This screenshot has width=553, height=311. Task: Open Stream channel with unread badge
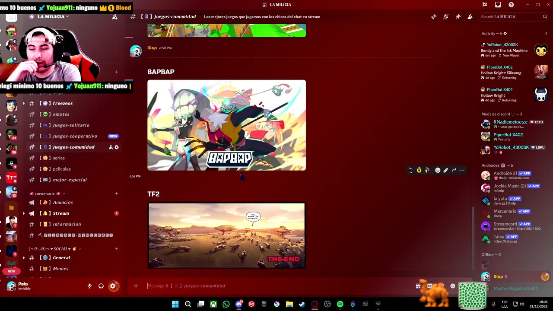point(73,213)
